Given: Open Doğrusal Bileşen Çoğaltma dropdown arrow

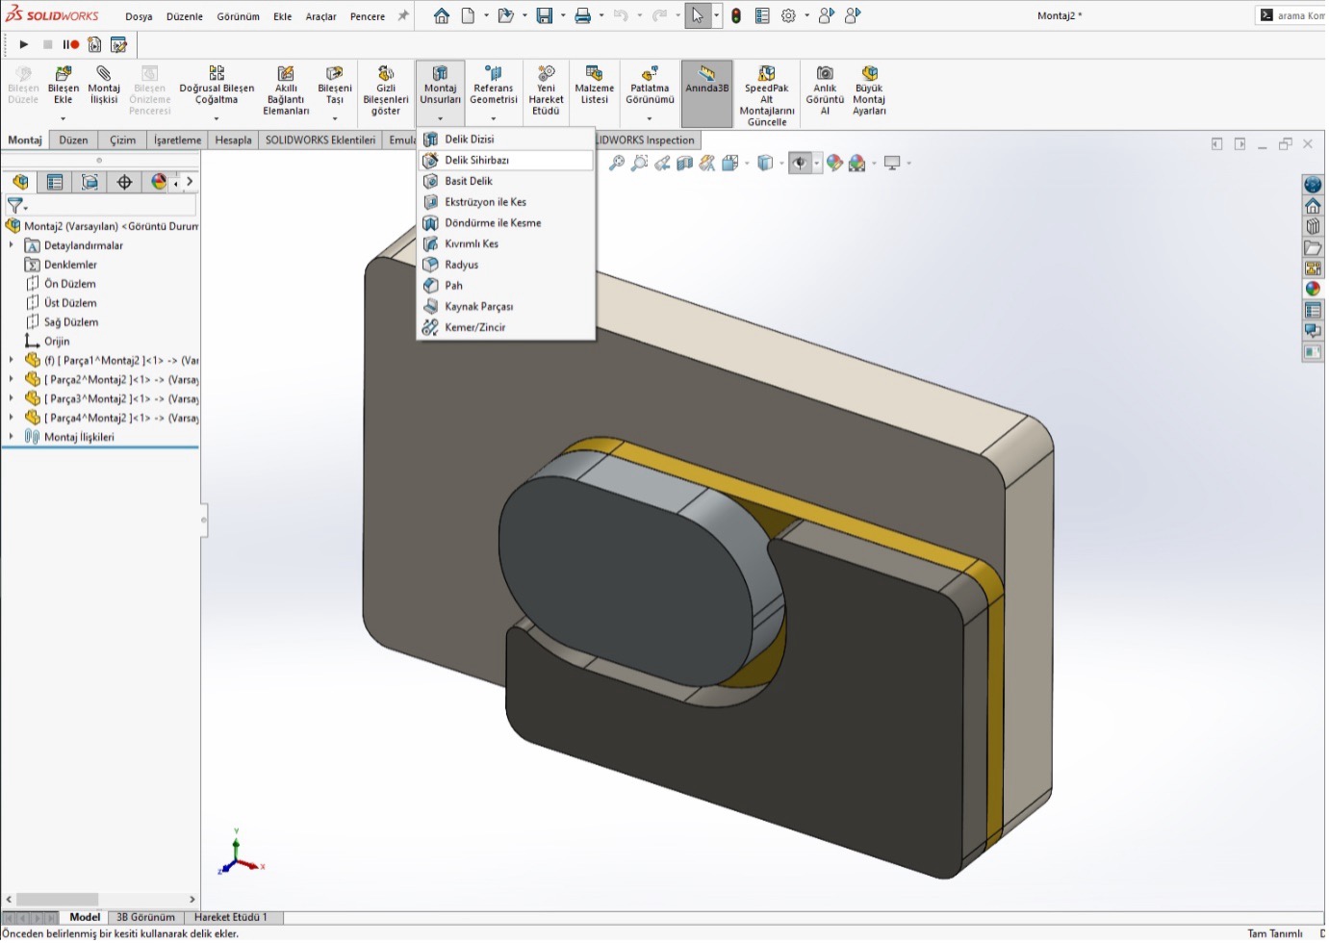Looking at the screenshot, I should pos(217,119).
